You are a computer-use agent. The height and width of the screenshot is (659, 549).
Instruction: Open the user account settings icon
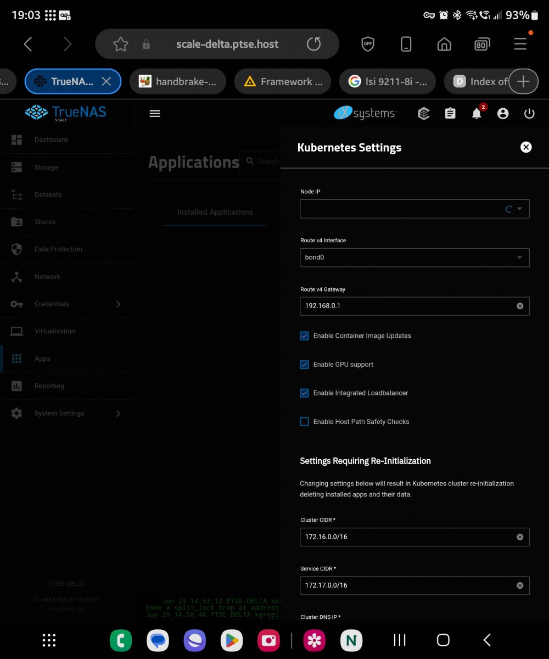coord(503,114)
